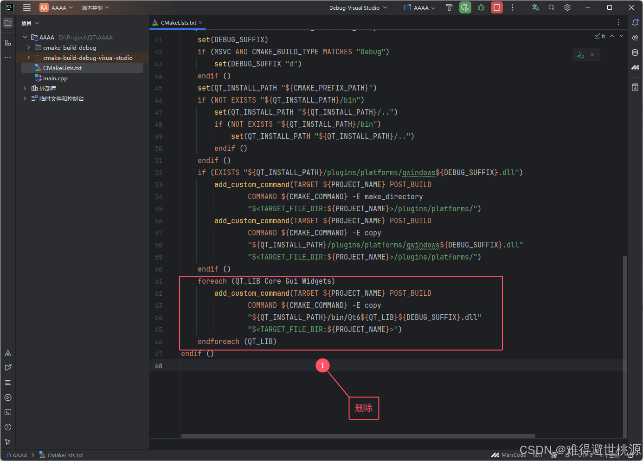Open the Run tool window icon
This screenshot has height=461, width=643.
[x=8, y=368]
